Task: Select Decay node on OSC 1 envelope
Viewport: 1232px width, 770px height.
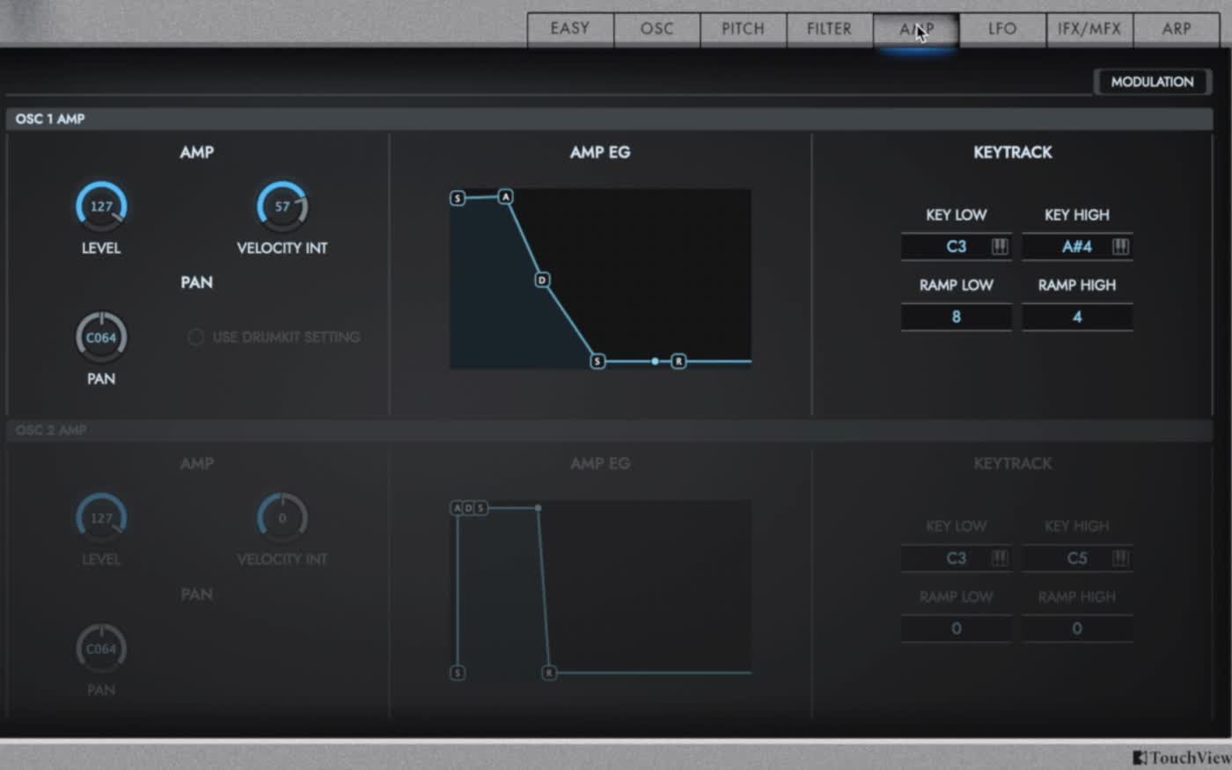Action: (x=542, y=280)
